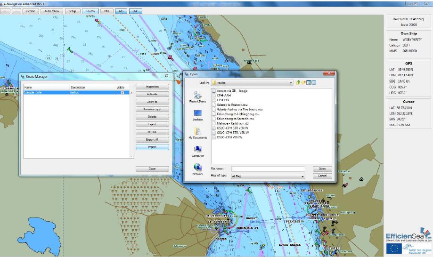Screen dimensions: 433x257
Task: Open the Routes toolbar button
Action: [90, 11]
